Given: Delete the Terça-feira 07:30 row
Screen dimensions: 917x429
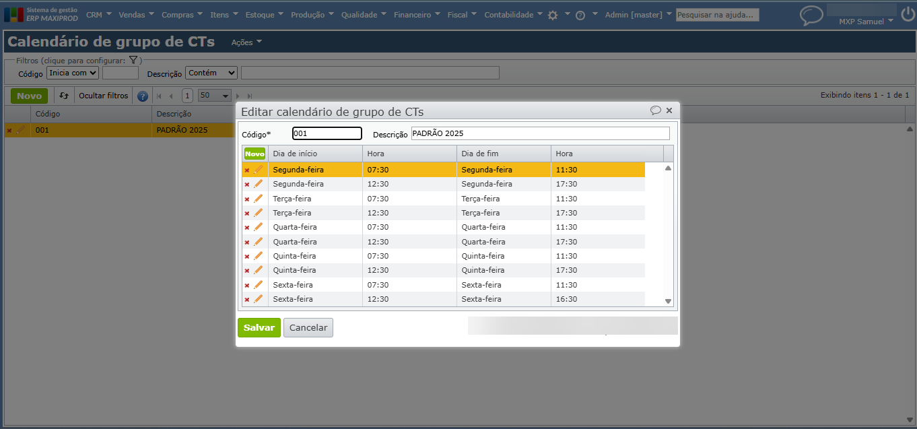Looking at the screenshot, I should (247, 199).
